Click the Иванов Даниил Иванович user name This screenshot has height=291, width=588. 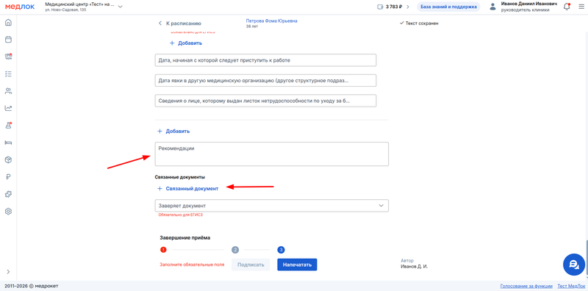[528, 4]
